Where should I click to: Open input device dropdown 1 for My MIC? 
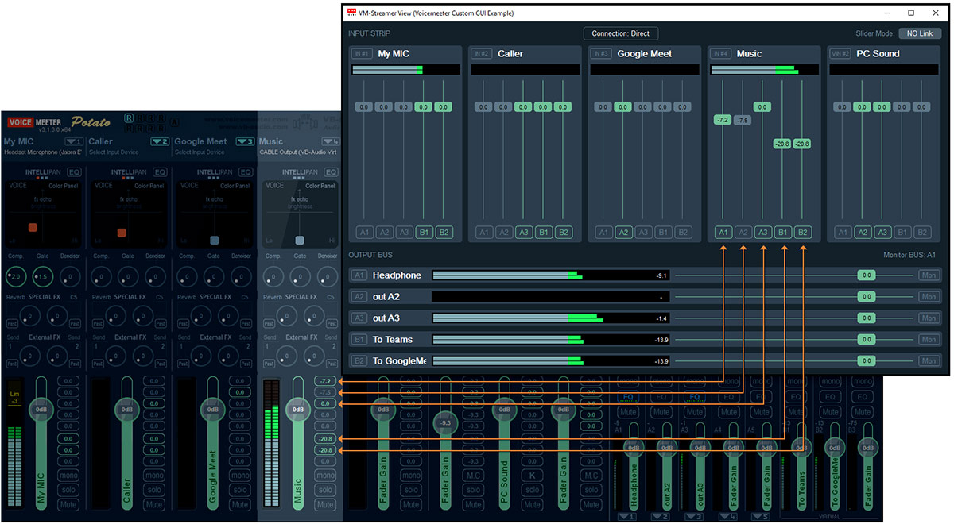[75, 141]
